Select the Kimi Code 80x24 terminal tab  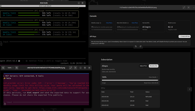coord(45,6)
